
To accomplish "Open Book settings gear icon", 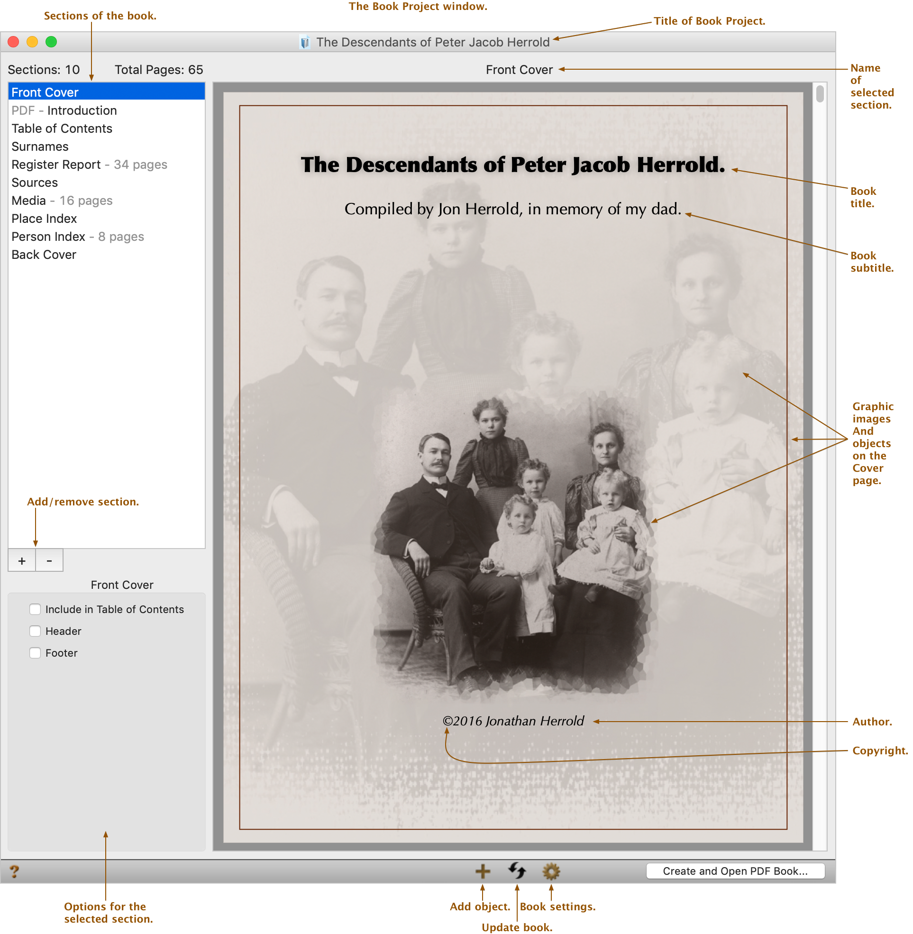I will 551,871.
